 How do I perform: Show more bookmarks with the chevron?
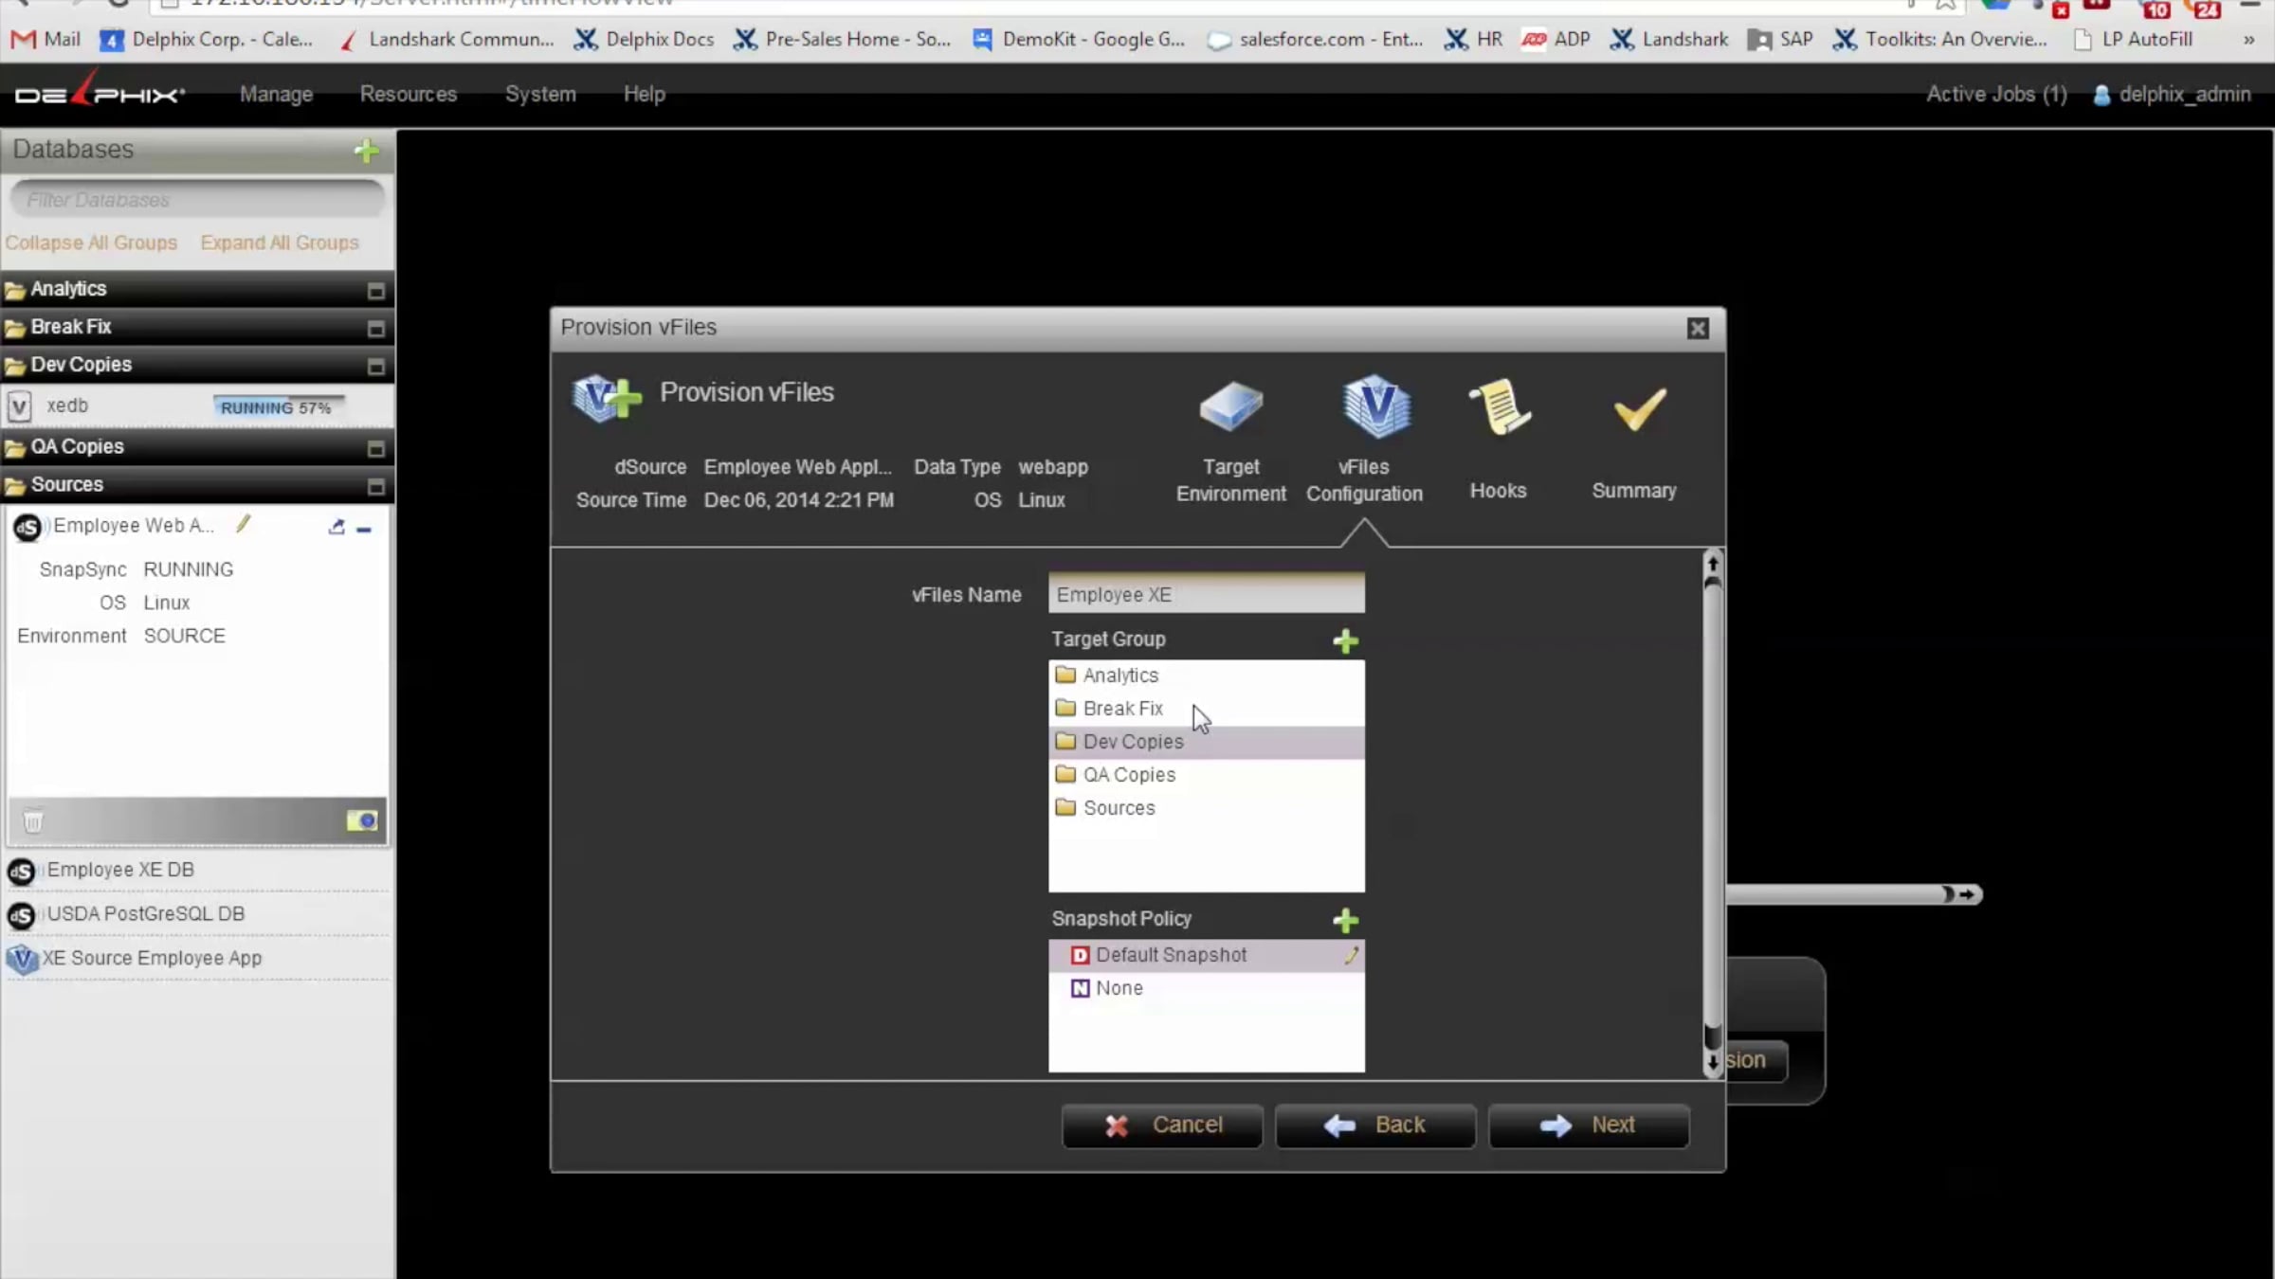pyautogui.click(x=2248, y=40)
